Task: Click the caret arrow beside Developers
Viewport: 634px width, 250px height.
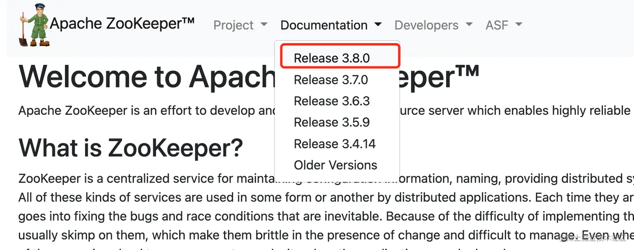Action: (x=469, y=25)
